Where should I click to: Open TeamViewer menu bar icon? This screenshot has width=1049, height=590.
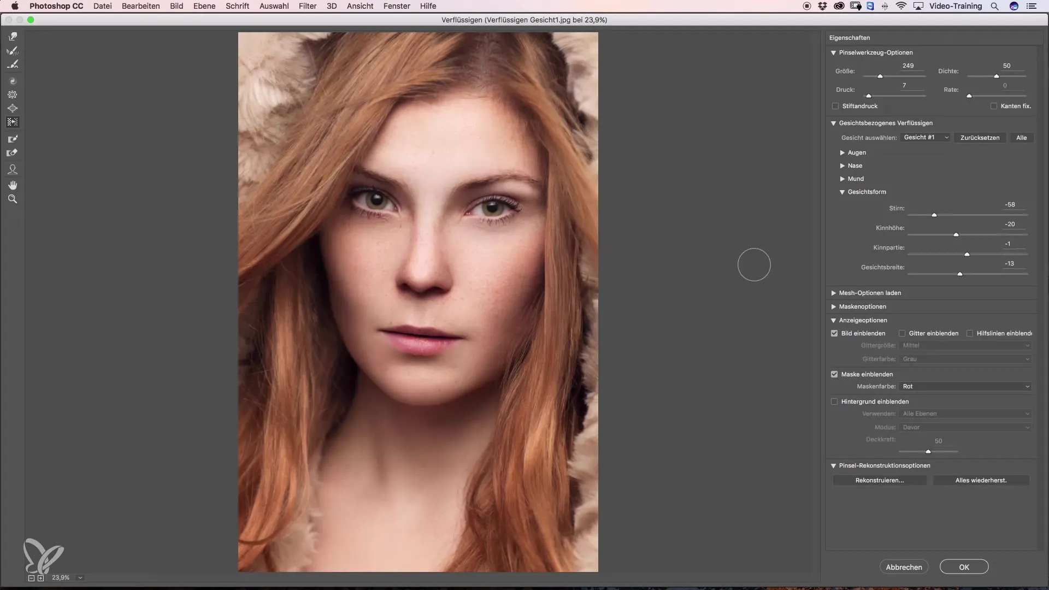tap(870, 6)
